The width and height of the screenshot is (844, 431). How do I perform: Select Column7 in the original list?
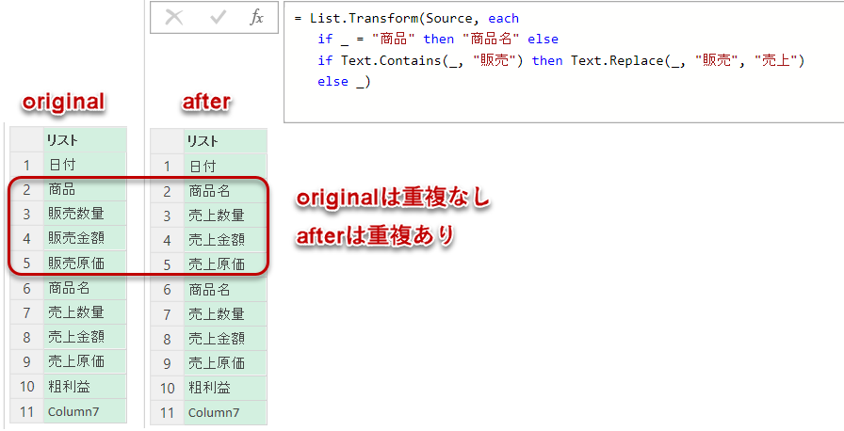tap(85, 411)
